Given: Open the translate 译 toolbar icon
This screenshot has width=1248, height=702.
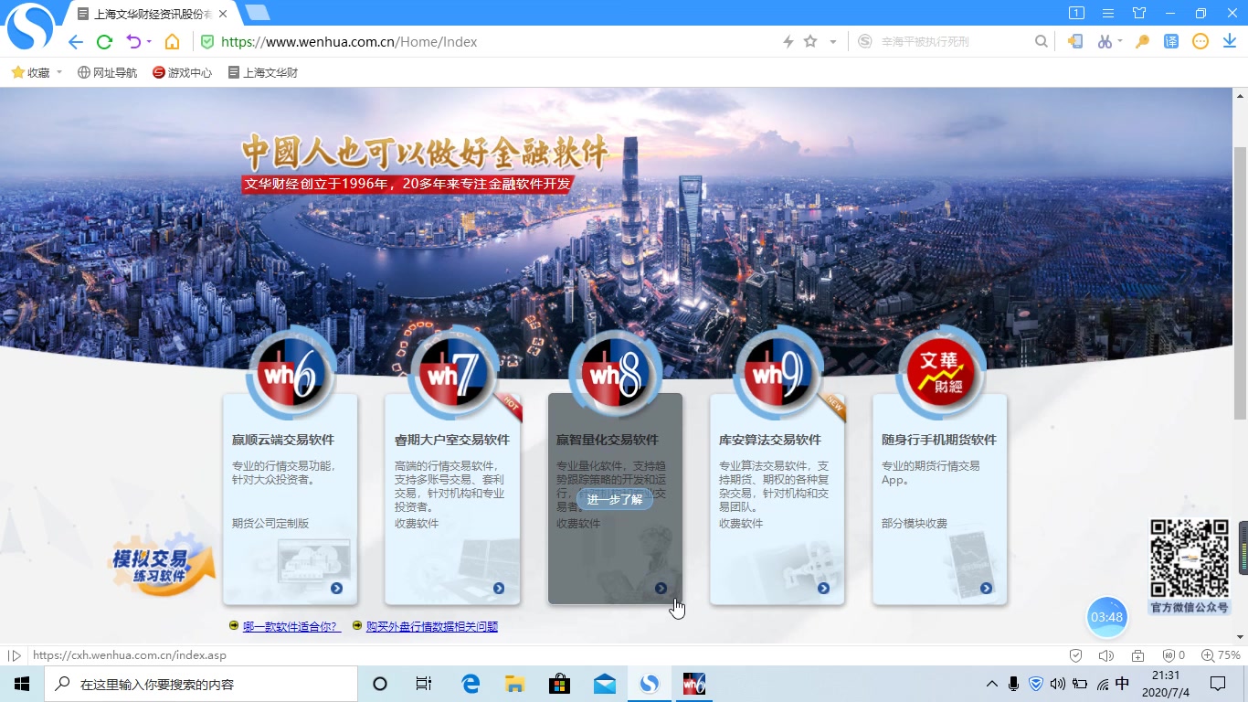Looking at the screenshot, I should click(1171, 42).
